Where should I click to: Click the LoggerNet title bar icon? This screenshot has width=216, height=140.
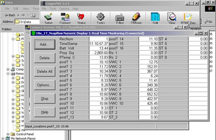(x=43, y=3)
